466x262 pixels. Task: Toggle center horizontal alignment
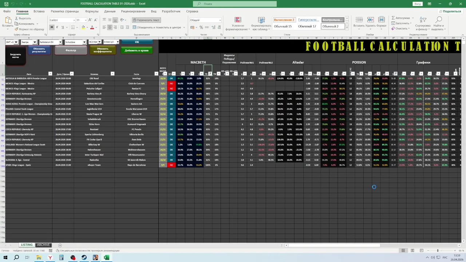pos(110,27)
